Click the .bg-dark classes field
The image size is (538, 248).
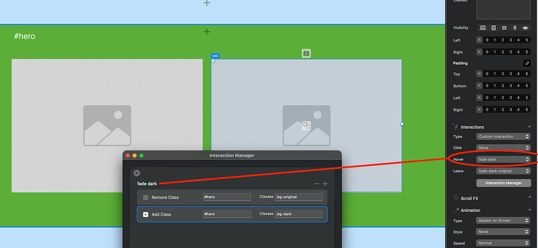pyautogui.click(x=299, y=214)
